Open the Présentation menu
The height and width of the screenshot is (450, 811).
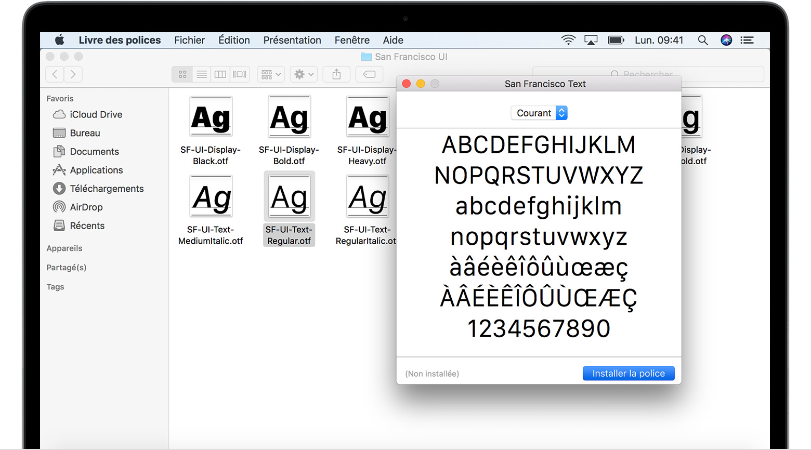point(292,40)
